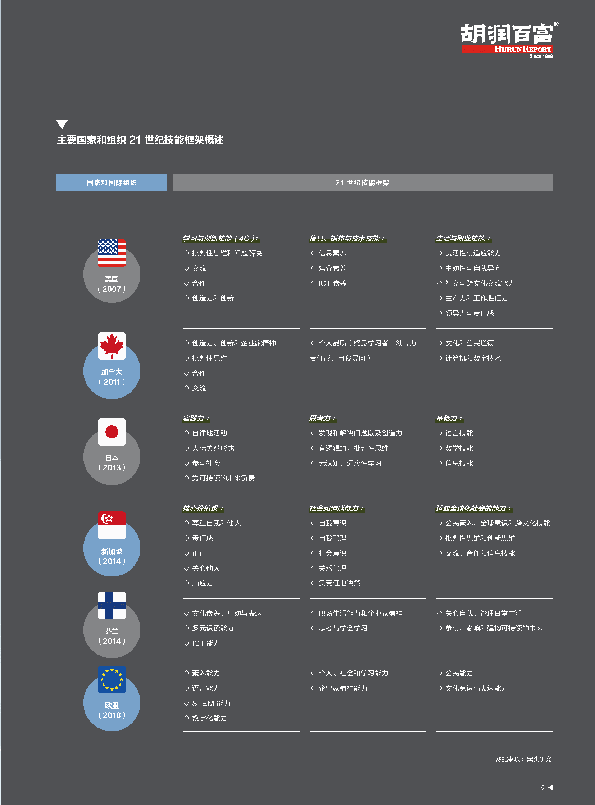Click heading 社会和情感能力

(x=337, y=508)
